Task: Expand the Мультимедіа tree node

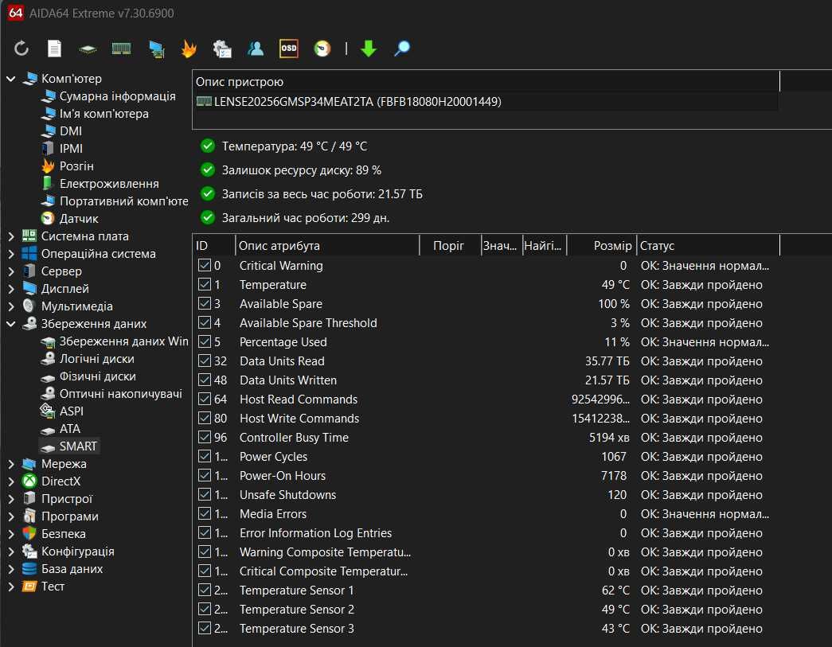Action: click(x=10, y=306)
